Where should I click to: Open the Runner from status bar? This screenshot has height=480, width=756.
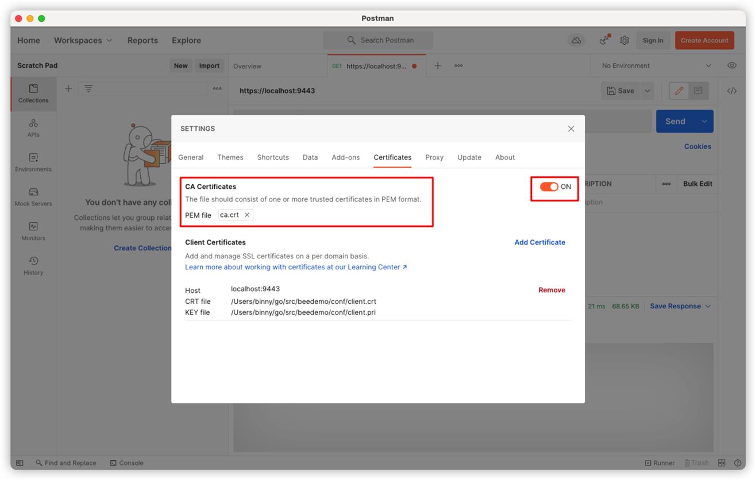pyautogui.click(x=659, y=463)
